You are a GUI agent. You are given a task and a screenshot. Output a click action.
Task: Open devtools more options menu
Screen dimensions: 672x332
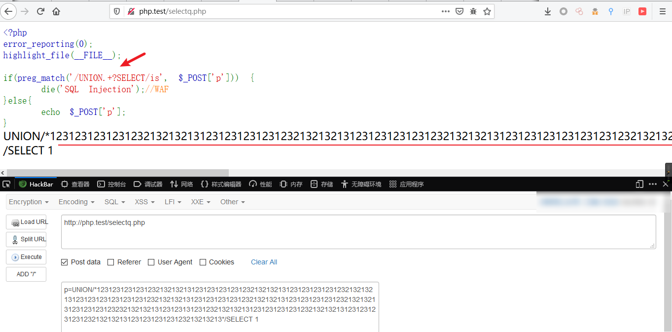(x=653, y=184)
